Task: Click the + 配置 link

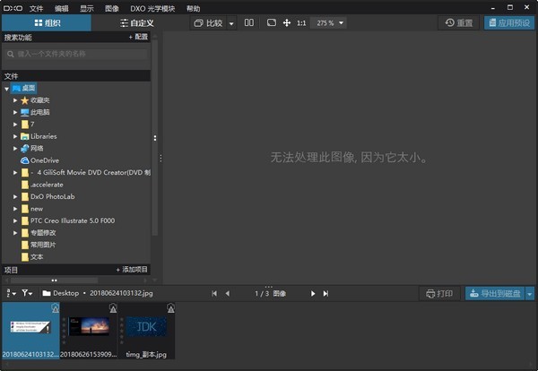Action: (138, 37)
